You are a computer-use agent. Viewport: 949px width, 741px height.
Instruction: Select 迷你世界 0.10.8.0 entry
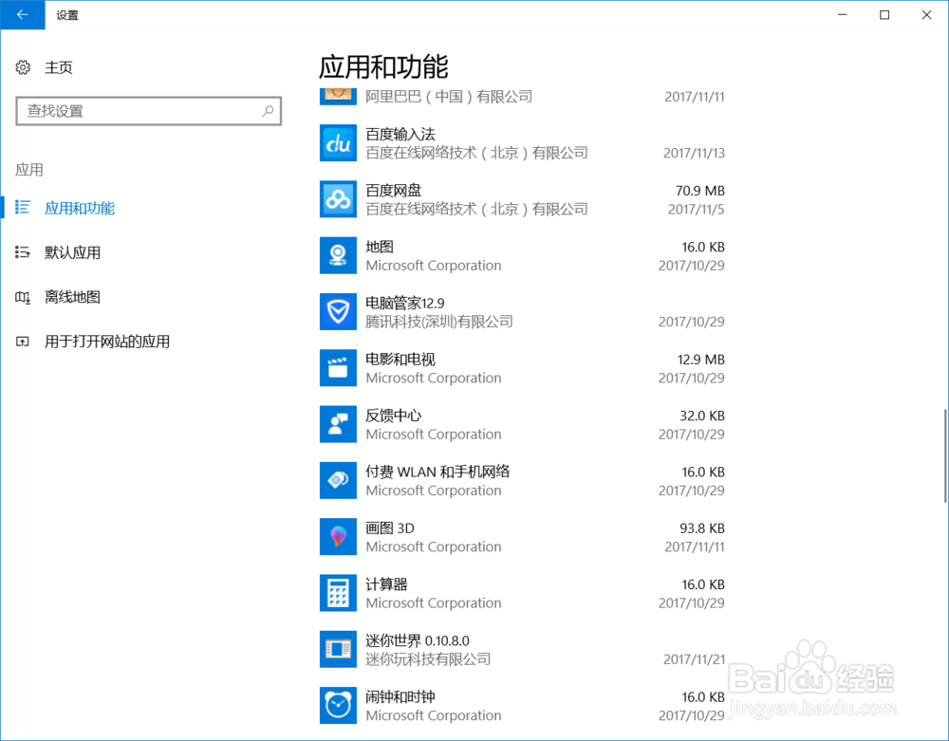418,640
